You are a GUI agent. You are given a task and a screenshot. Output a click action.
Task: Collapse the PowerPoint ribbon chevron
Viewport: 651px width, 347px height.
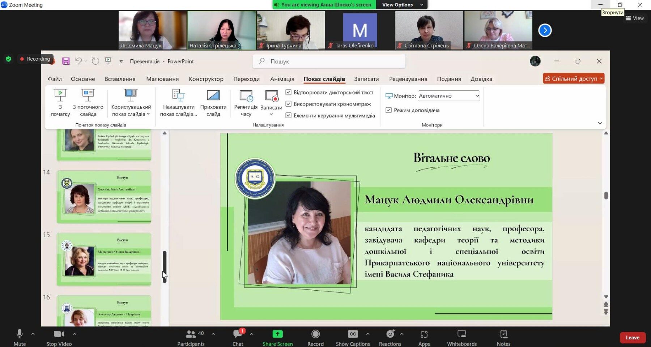[600, 123]
